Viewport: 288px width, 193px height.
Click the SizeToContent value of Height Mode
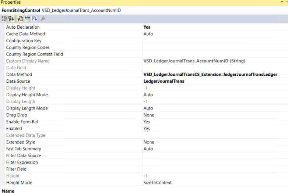[157, 183]
